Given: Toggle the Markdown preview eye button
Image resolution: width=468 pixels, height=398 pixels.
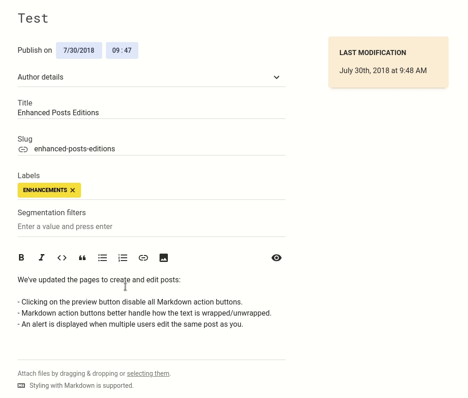Looking at the screenshot, I should pos(277,258).
